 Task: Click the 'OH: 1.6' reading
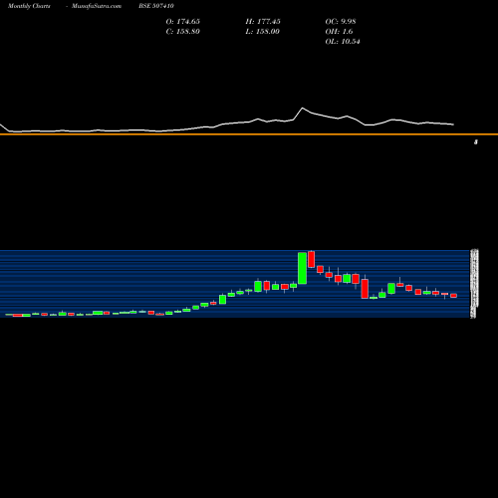pos(339,32)
